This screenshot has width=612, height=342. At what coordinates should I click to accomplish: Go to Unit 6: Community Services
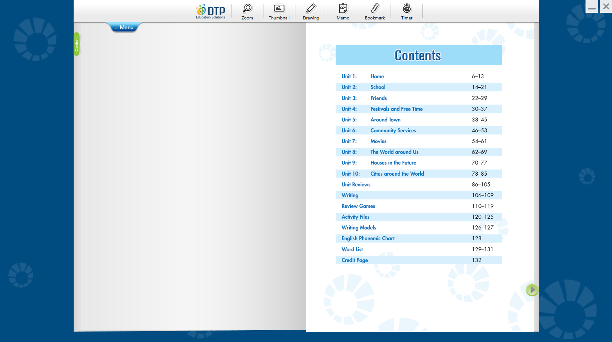pyautogui.click(x=393, y=130)
